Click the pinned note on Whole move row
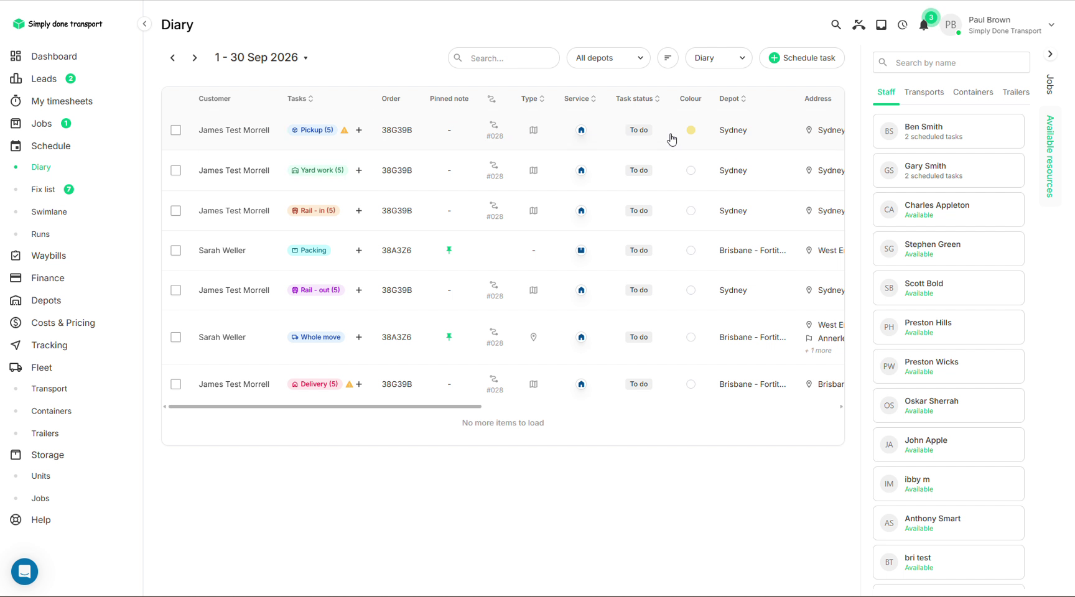 pos(449,337)
